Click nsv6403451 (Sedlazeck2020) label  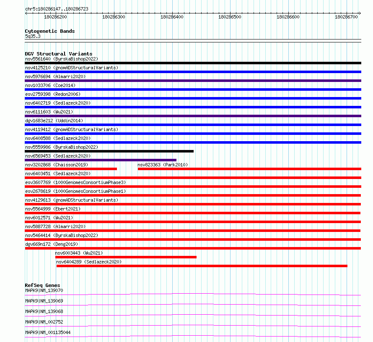tap(58, 174)
